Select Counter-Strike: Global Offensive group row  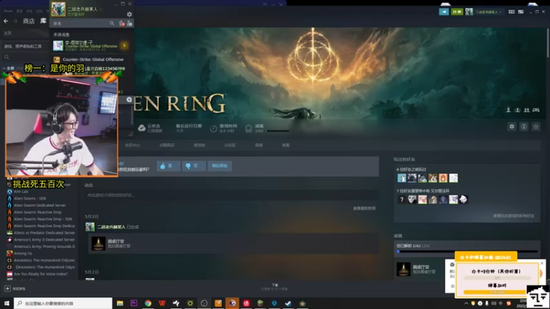tap(91, 60)
